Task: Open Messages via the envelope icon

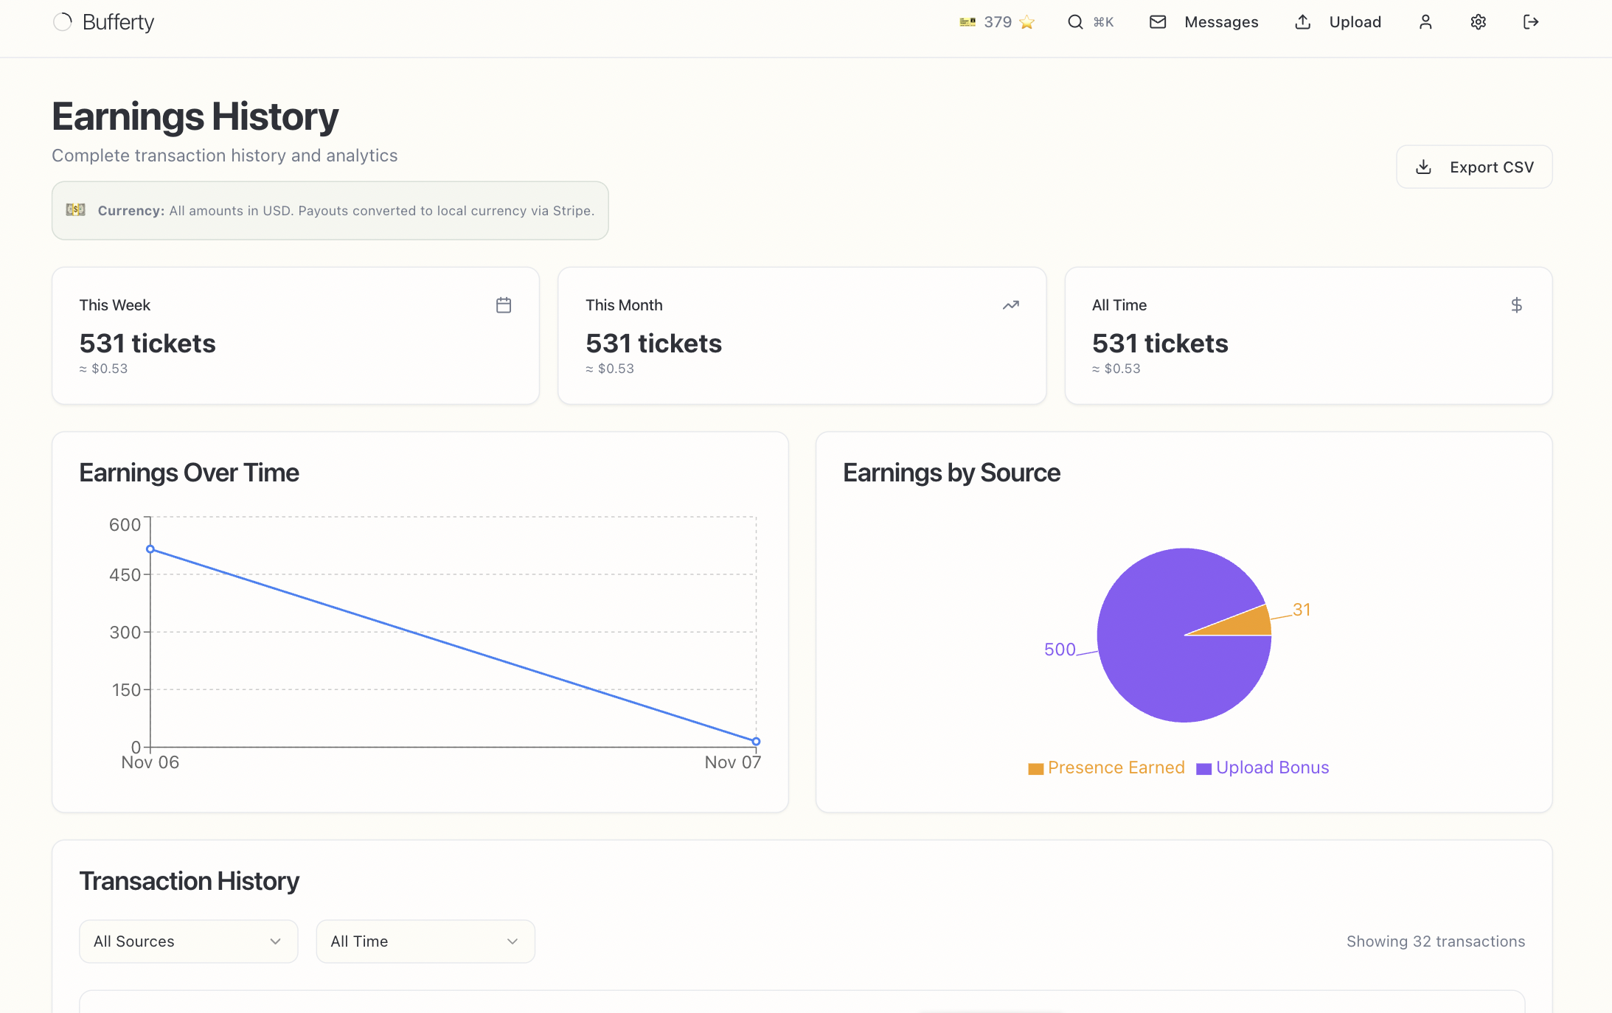Action: [x=1157, y=21]
